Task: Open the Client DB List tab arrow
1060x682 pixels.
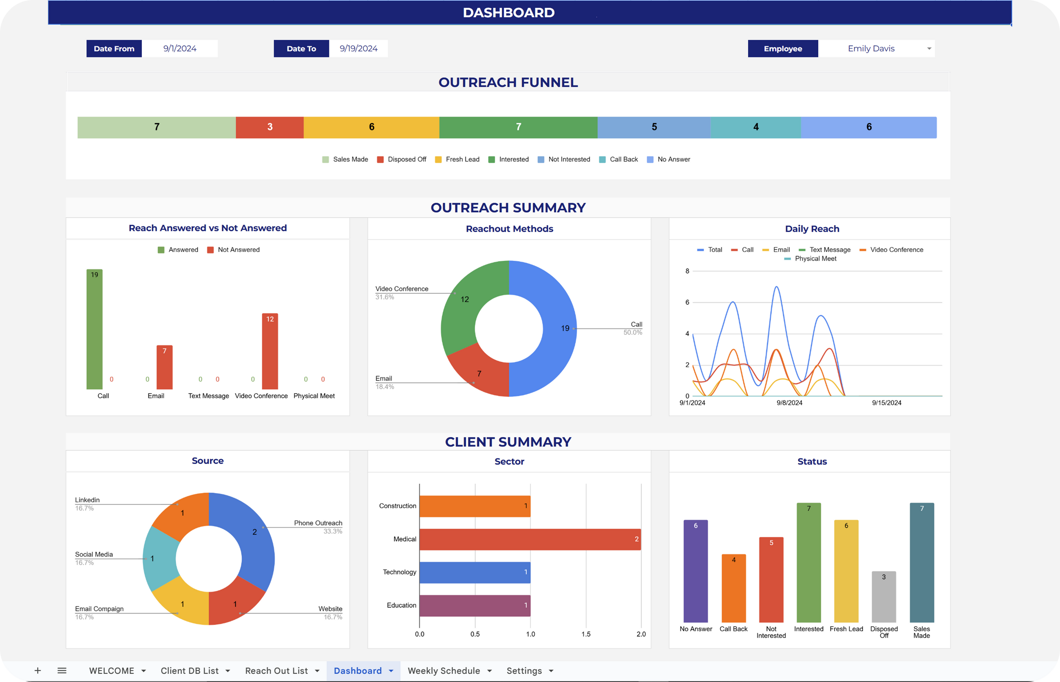Action: (228, 671)
